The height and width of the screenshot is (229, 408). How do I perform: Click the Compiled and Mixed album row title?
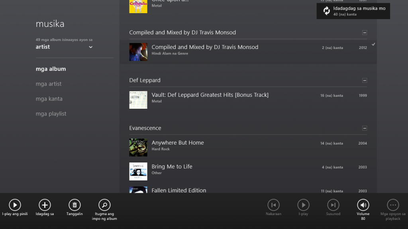coord(205,47)
